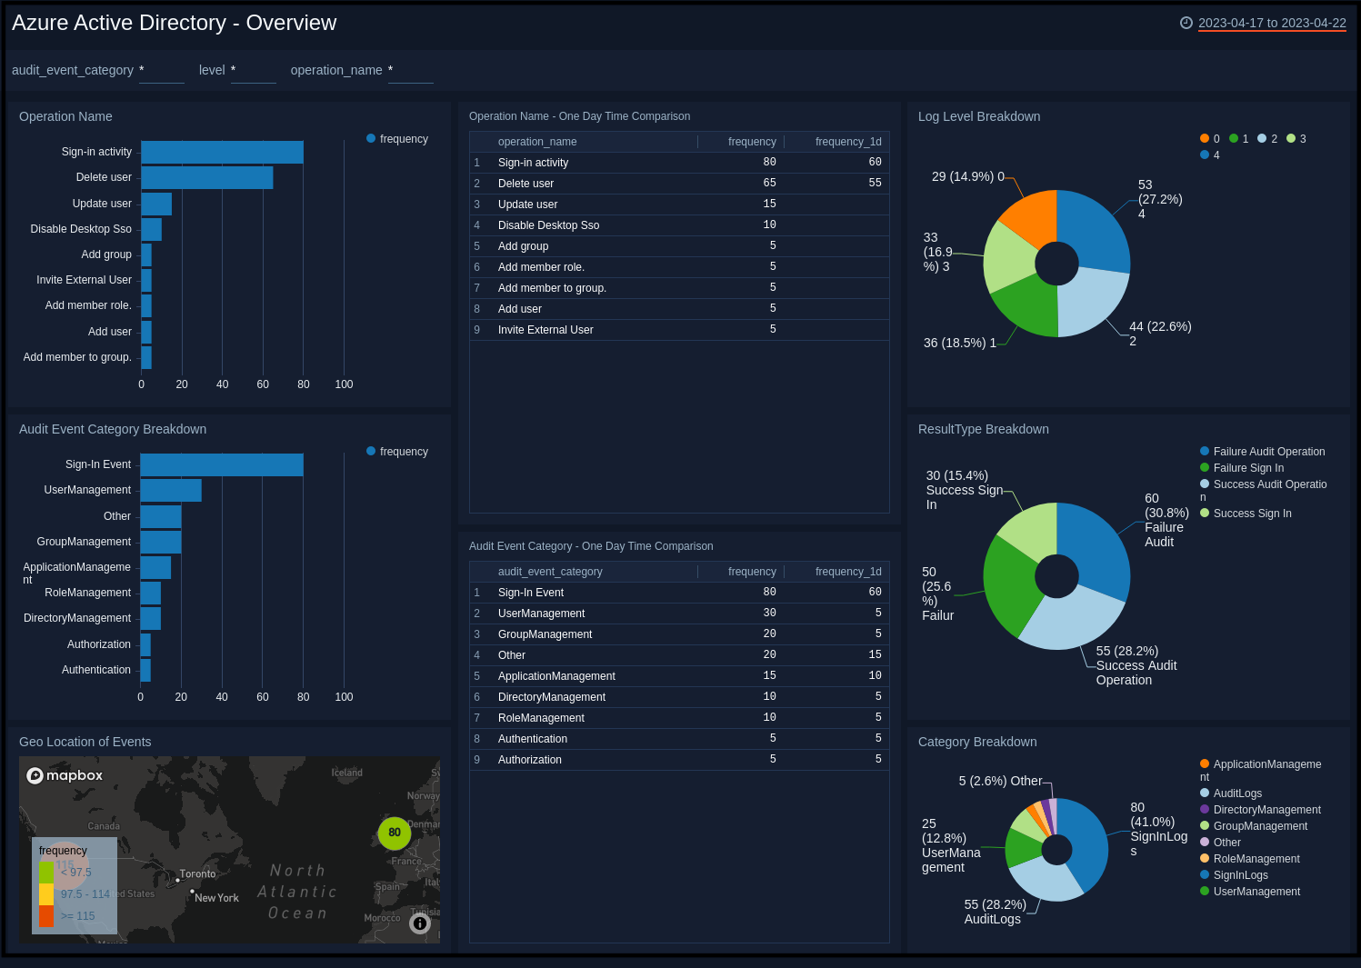The height and width of the screenshot is (968, 1361).
Task: Toggle legend item 3 in Log Level Breakdown
Action: pyautogui.click(x=1296, y=139)
